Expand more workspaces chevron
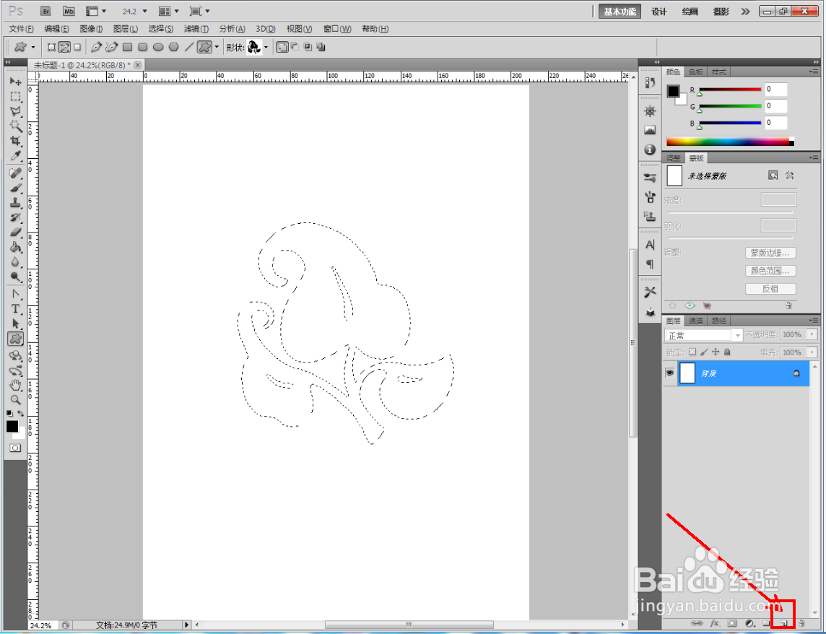 point(745,11)
